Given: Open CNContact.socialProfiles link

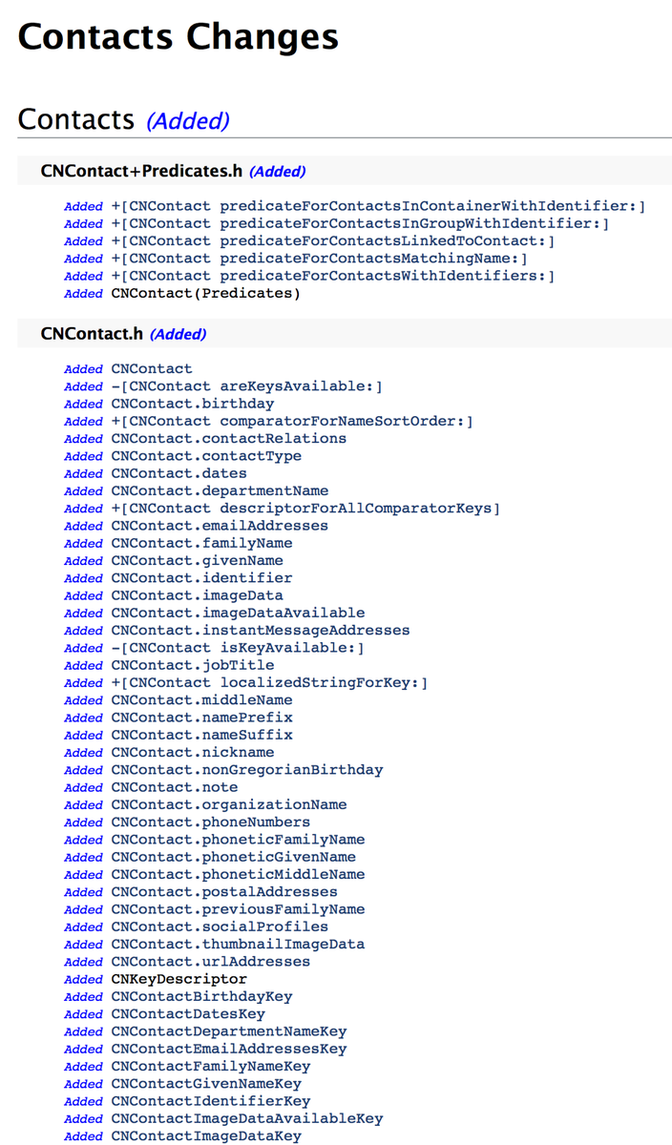Looking at the screenshot, I should [220, 926].
